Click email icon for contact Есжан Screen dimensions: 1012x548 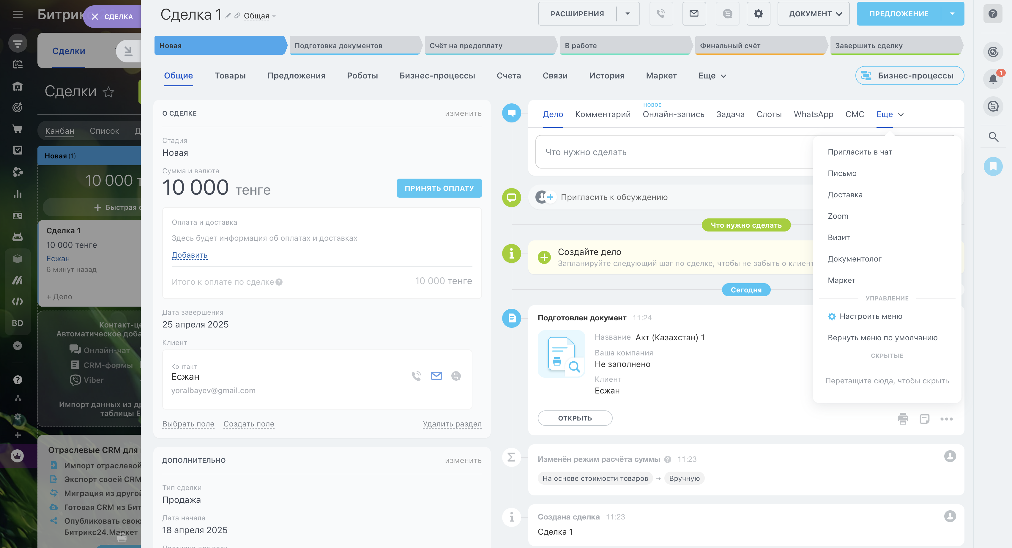(436, 376)
